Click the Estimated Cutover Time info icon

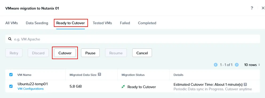tap(245, 84)
